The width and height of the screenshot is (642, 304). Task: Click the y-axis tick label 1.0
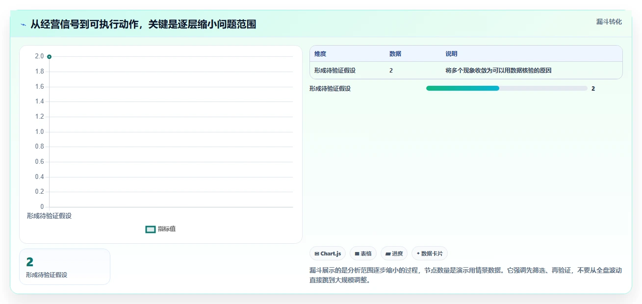point(39,131)
